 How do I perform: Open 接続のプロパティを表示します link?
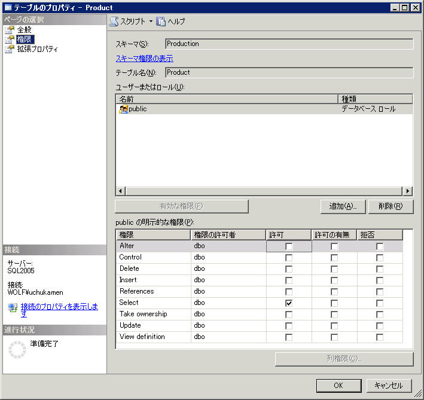(x=59, y=310)
